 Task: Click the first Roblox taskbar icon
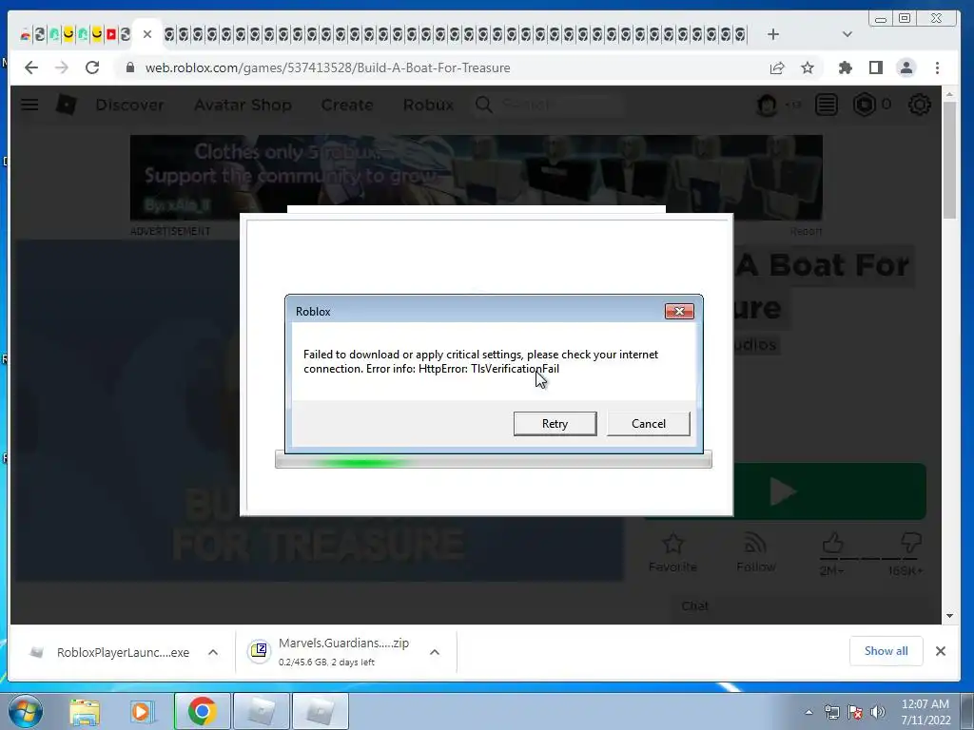pyautogui.click(x=261, y=711)
